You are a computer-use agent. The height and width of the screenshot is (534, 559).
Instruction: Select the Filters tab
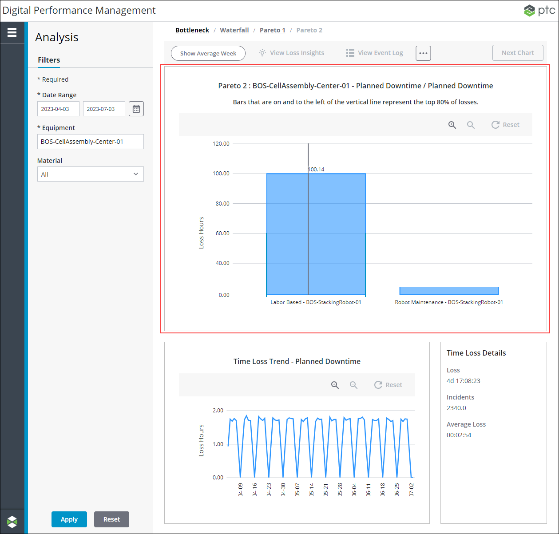49,60
